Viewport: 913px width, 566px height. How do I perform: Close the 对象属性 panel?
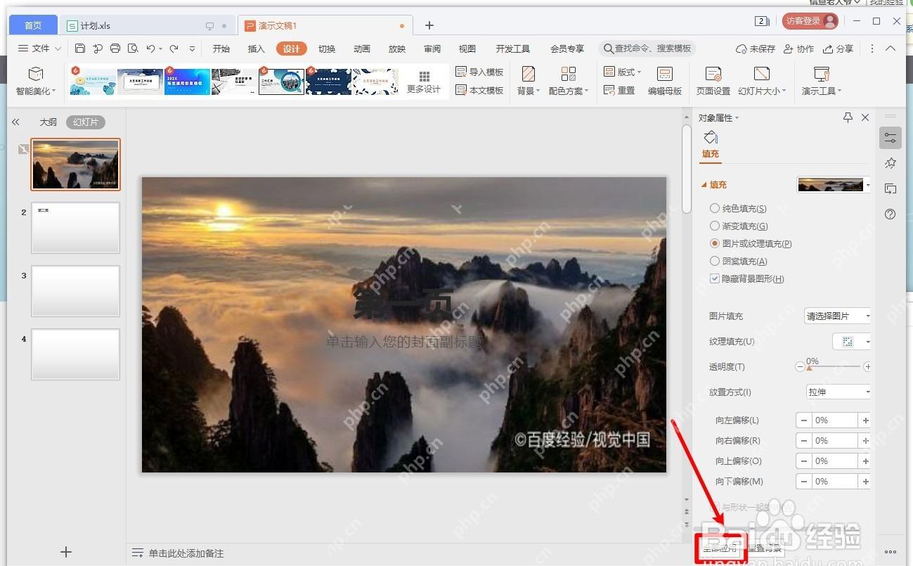(865, 117)
